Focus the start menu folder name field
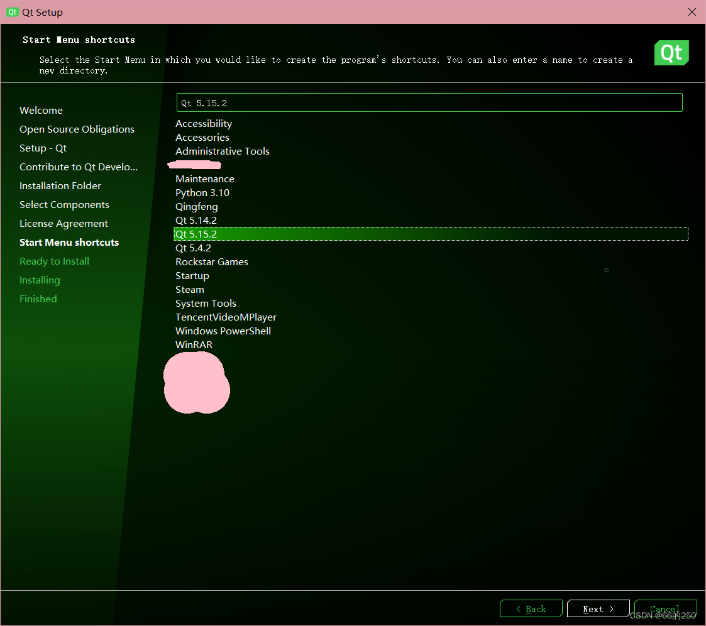 point(429,102)
